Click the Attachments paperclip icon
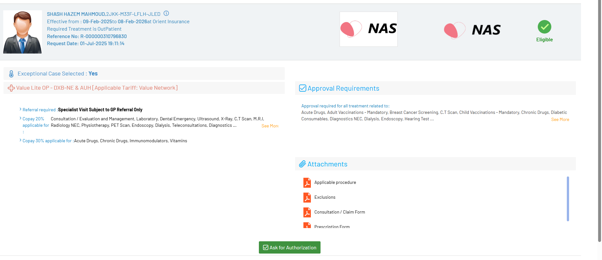The height and width of the screenshot is (260, 602). tap(302, 164)
